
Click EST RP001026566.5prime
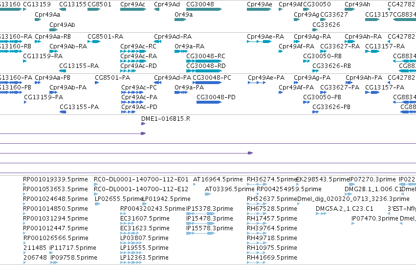[25, 243]
